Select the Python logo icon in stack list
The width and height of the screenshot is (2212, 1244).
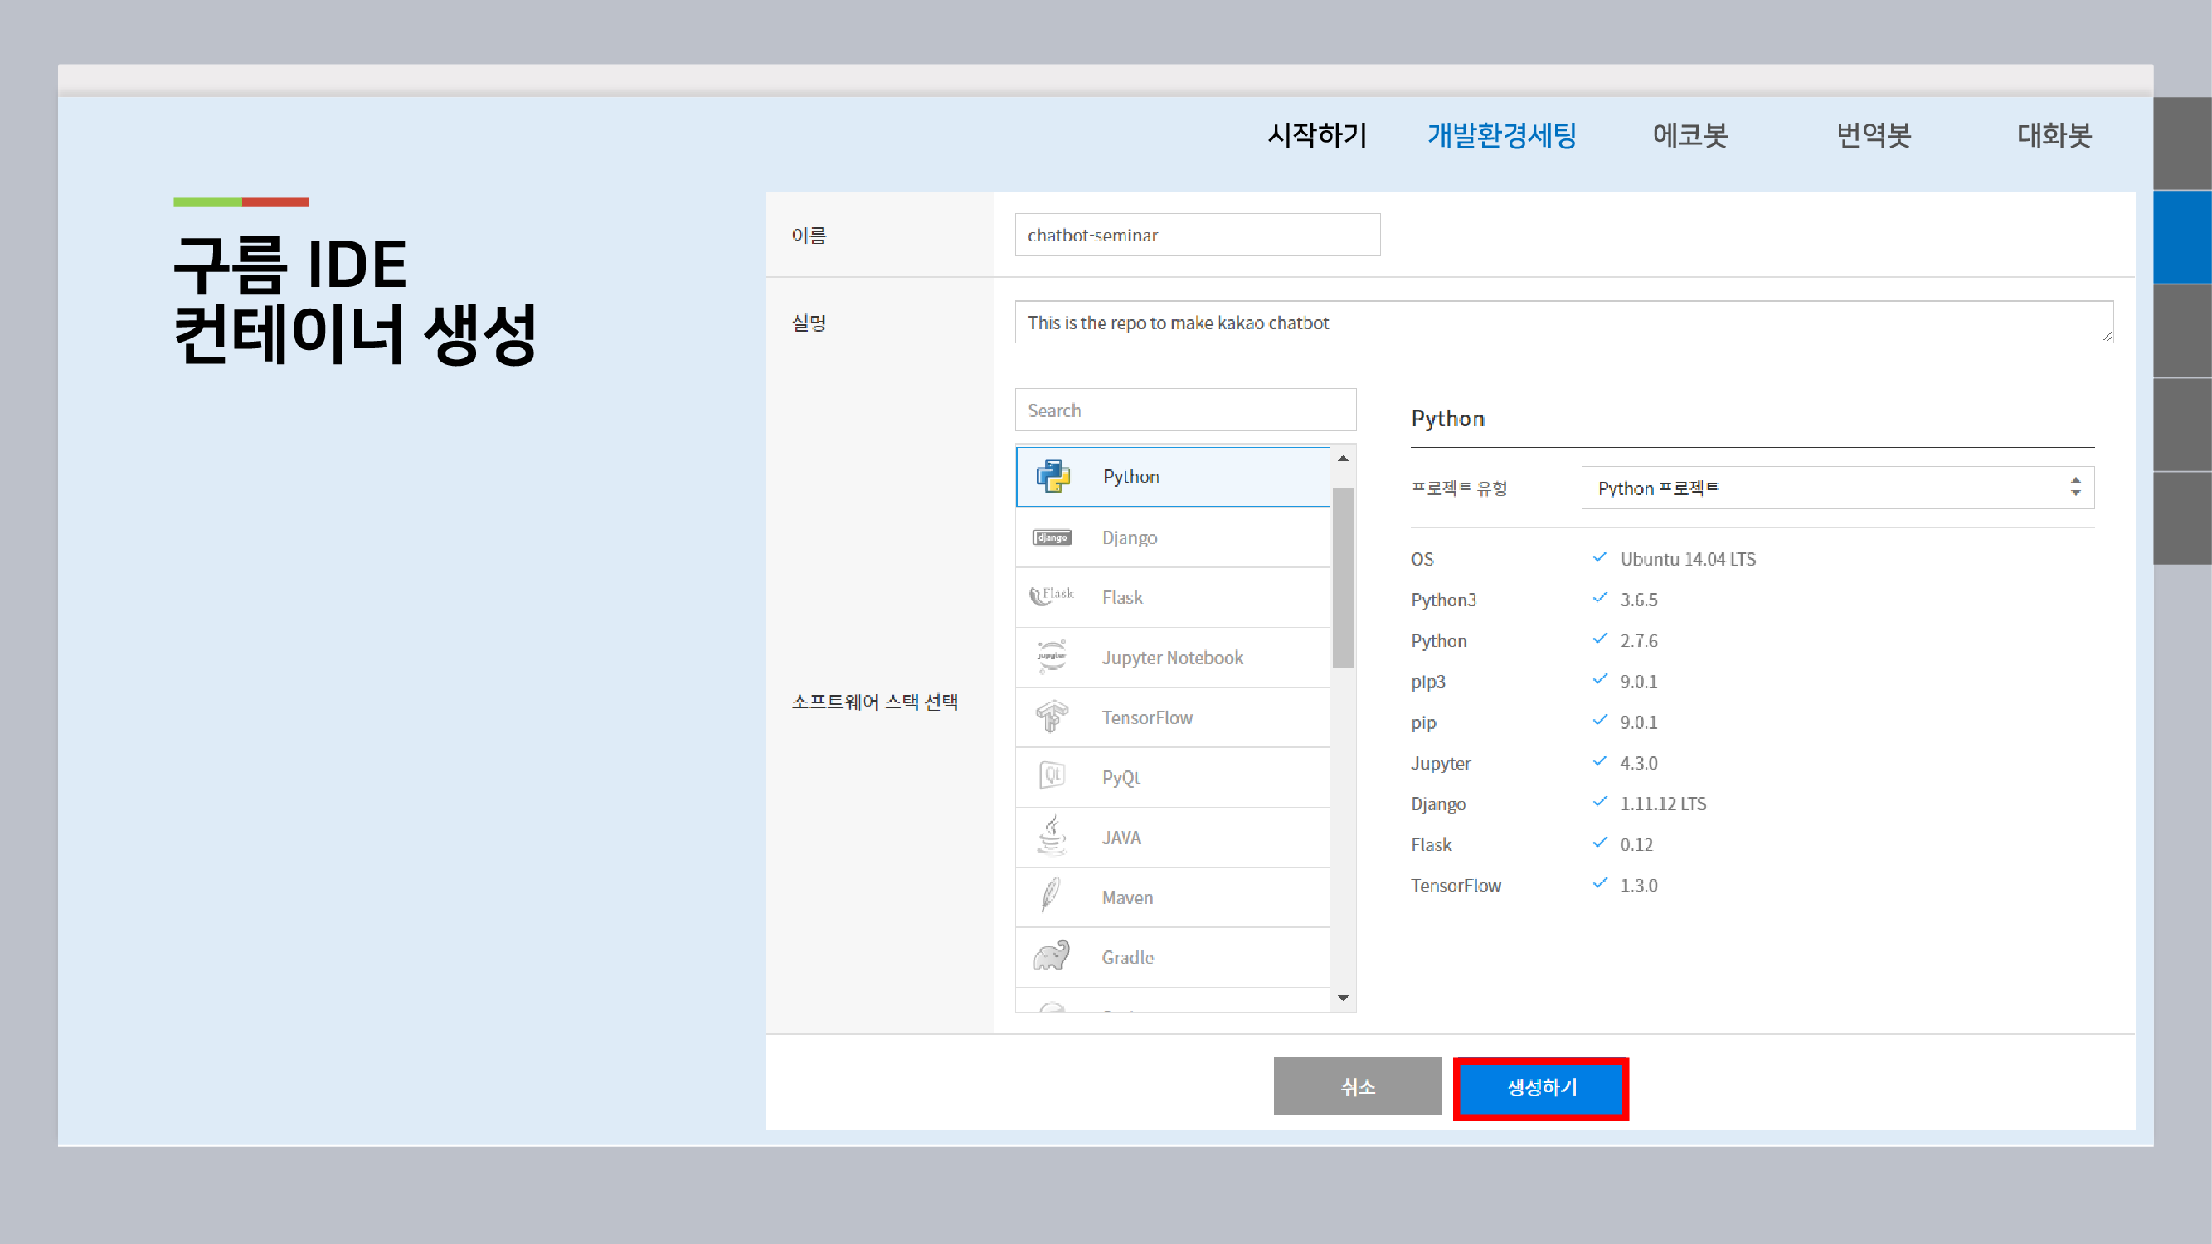tap(1052, 477)
